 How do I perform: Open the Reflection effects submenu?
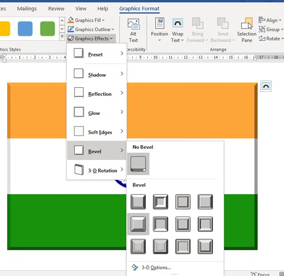click(97, 94)
